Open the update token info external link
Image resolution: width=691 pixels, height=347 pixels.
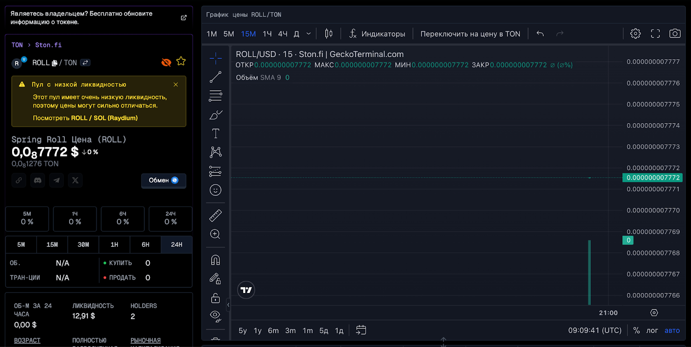click(x=184, y=18)
